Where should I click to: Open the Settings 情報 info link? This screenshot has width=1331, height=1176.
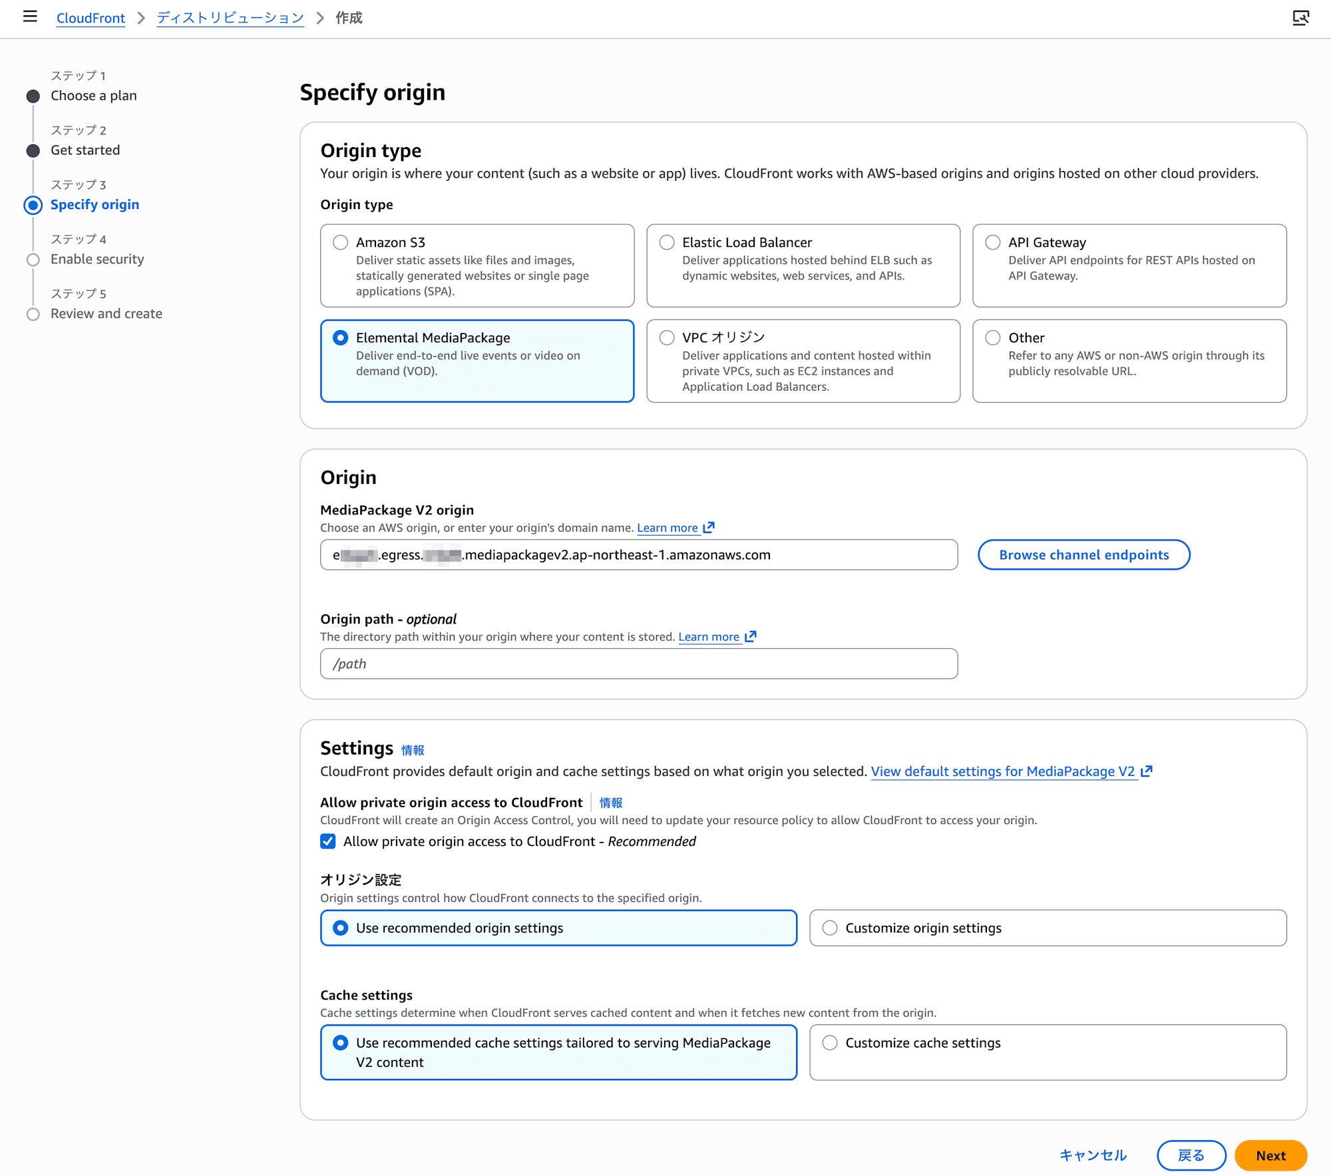tap(413, 750)
